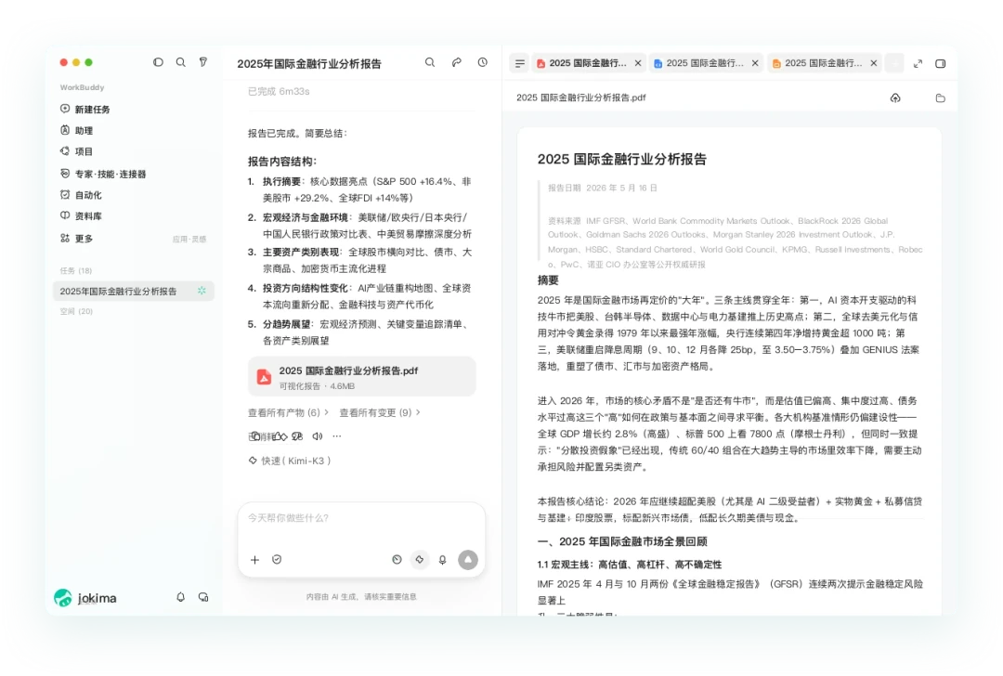Expand the preview panel to fullscreen

click(918, 63)
